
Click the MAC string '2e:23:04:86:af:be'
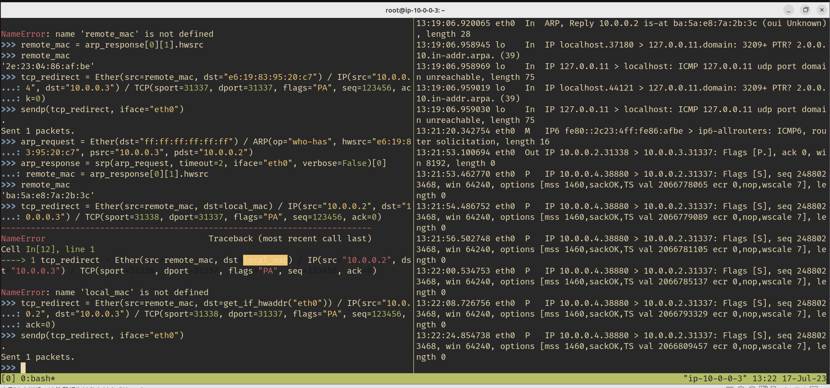[48, 66]
